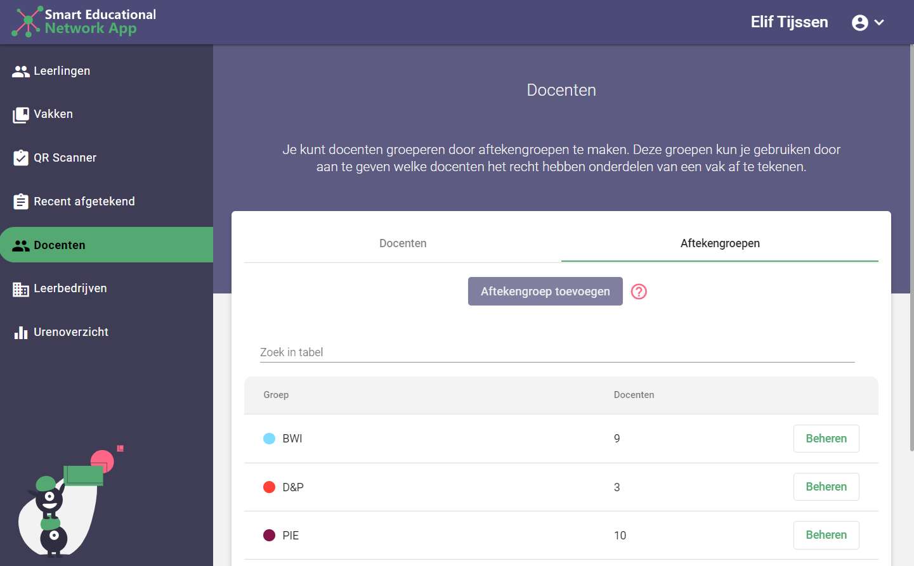Click the docenten count 3 for D&P

coord(617,487)
